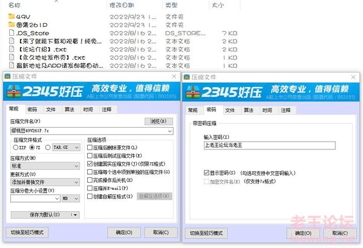Select the ZIP format radio button
The width and height of the screenshot is (363, 248).
tap(16, 147)
